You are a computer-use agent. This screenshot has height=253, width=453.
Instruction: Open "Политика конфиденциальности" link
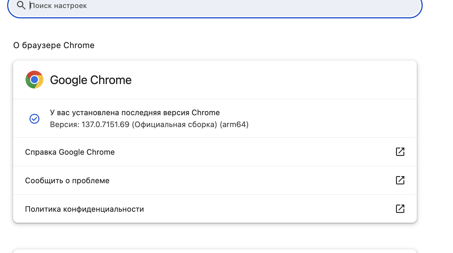[x=215, y=209]
